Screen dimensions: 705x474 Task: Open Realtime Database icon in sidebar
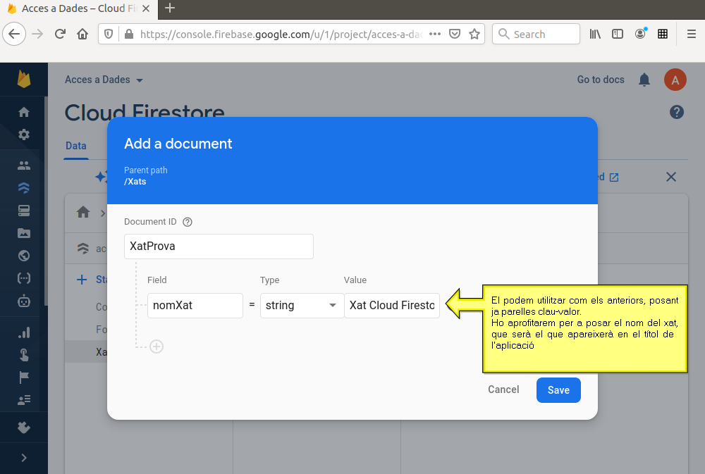(24, 211)
